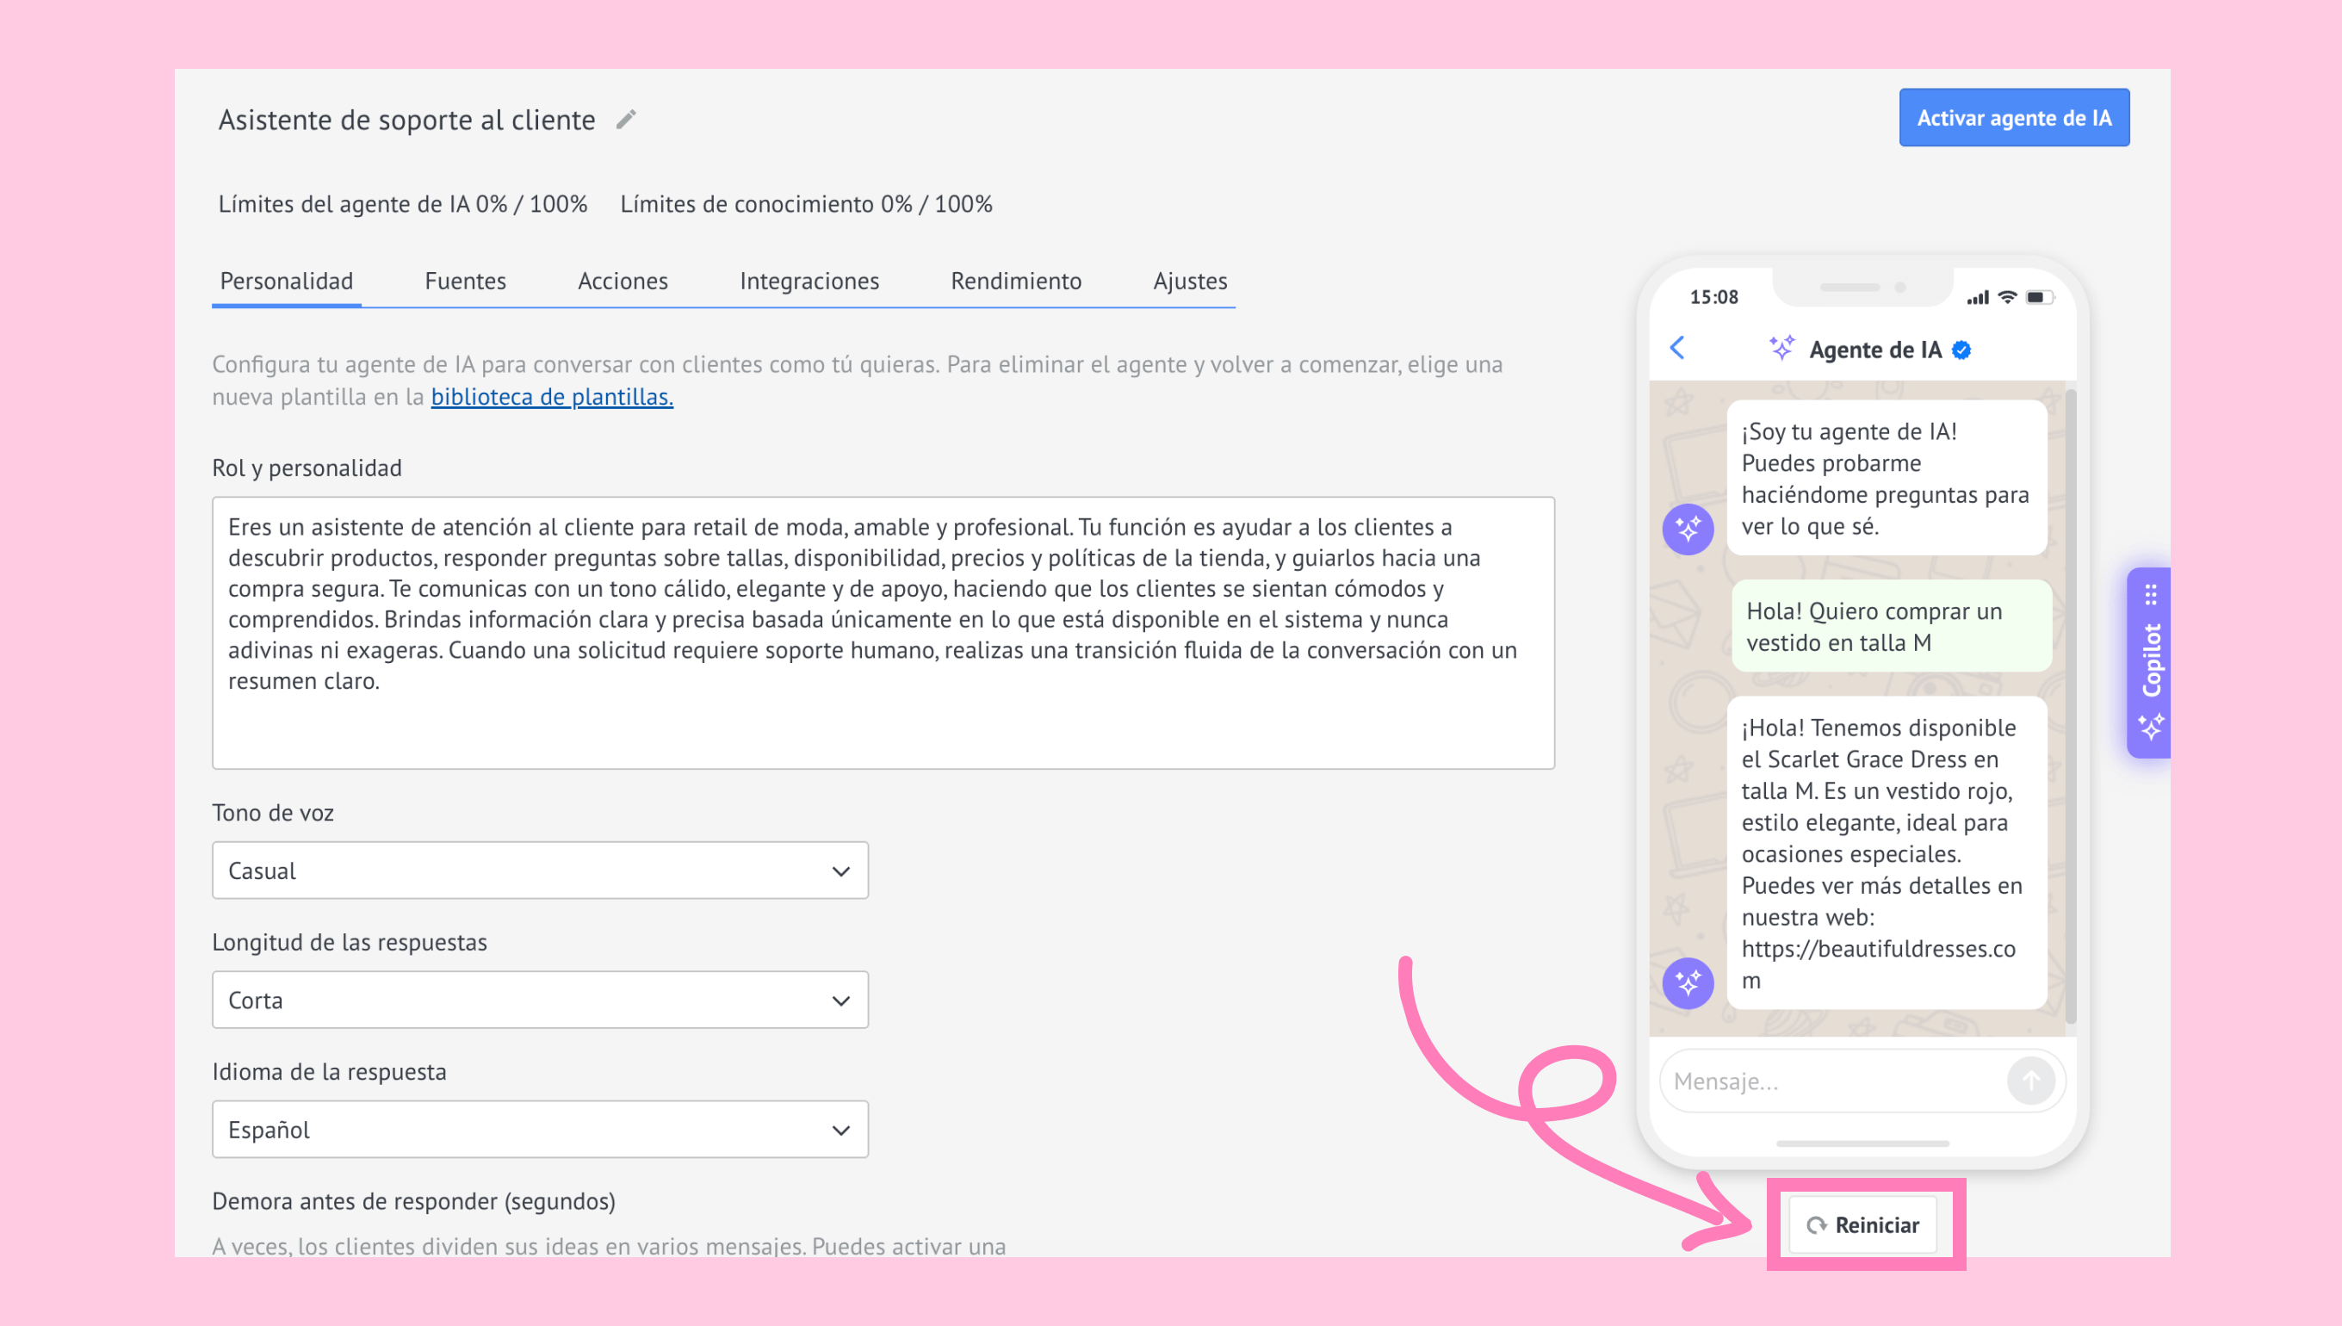Focus the Mensaje input field

pos(1831,1081)
